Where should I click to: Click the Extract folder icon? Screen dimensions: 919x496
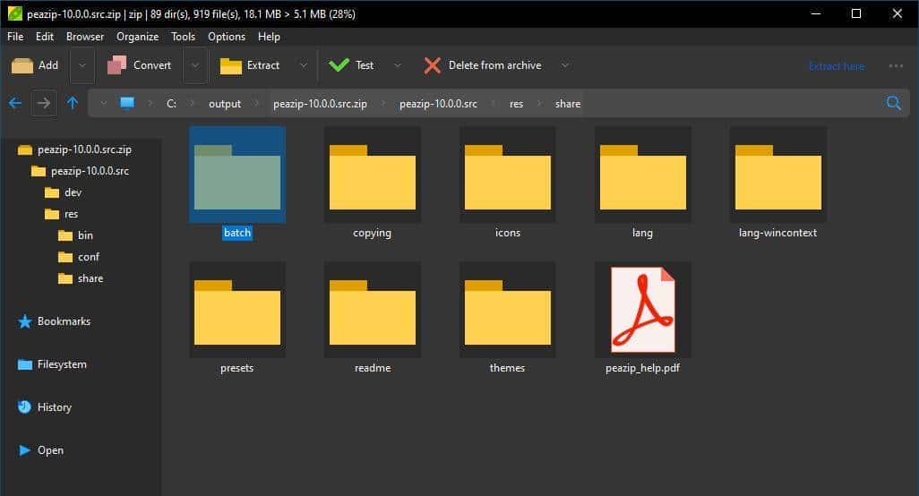(231, 65)
